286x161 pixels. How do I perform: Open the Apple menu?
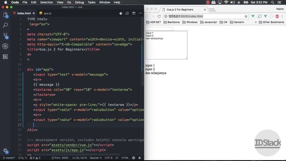point(6,2)
